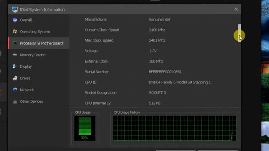Click the Other Devices icon
This screenshot has height=151, width=269.
click(15, 102)
